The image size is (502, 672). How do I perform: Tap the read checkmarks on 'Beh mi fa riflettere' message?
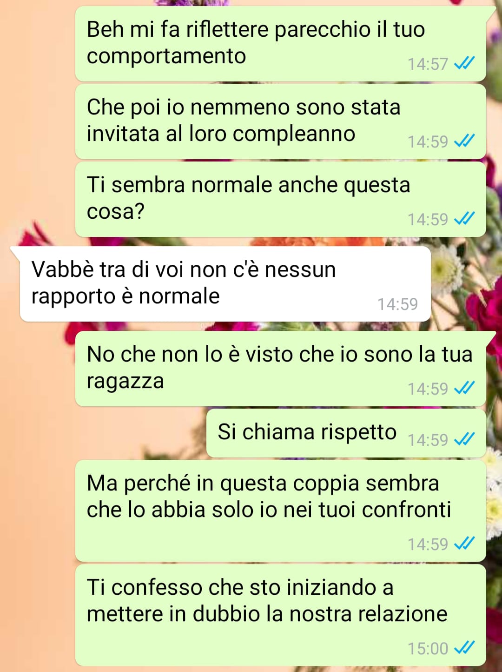464,63
